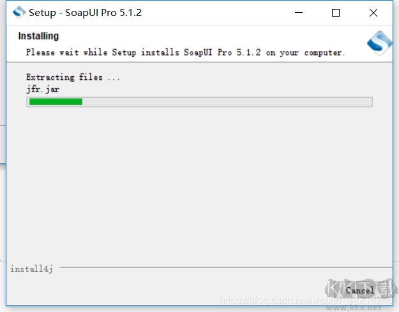Click the "Extracting files ..." status label
Image resolution: width=399 pixels, height=312 pixels.
[73, 77]
